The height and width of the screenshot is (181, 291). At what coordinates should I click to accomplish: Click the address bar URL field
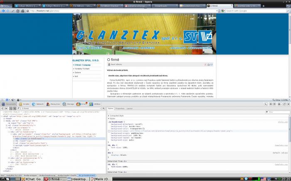tap(123, 11)
